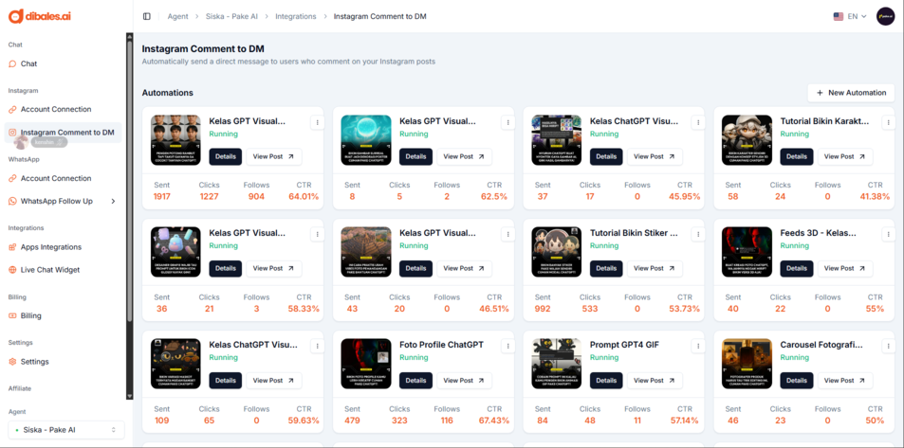Screen dimensions: 904x448
Task: Open WhatsApp Account Connection
Action: 56,178
